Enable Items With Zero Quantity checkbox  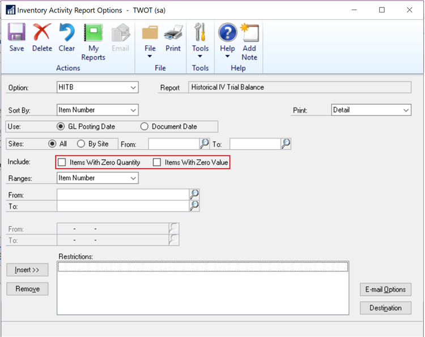62,163
